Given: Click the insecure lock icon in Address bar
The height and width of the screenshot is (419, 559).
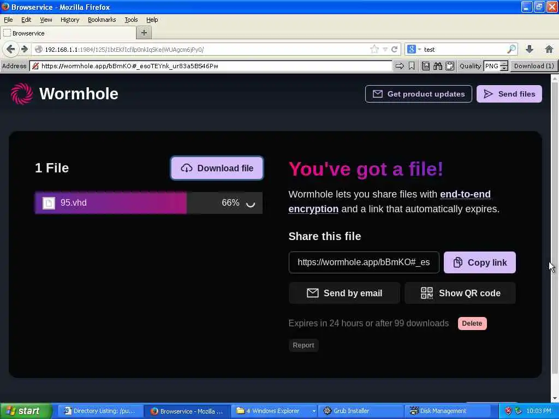Looking at the screenshot, I should pos(35,66).
